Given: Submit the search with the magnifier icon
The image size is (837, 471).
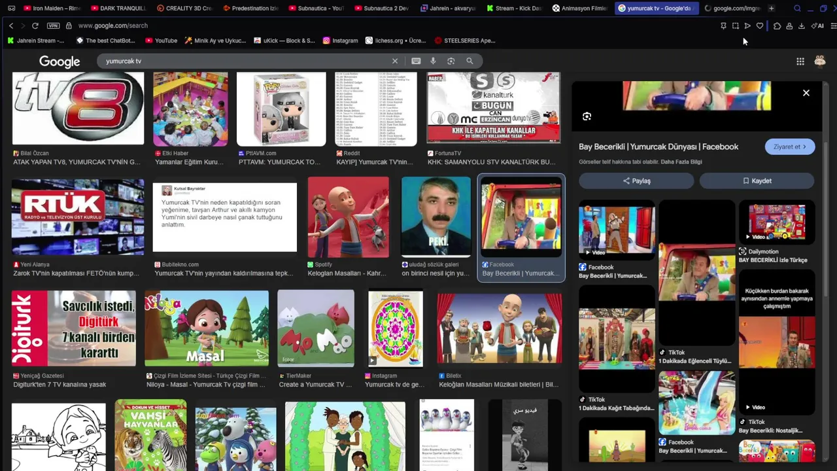Looking at the screenshot, I should (x=470, y=61).
